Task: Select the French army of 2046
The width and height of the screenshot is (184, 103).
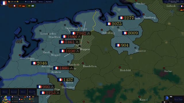Action: [39, 63]
